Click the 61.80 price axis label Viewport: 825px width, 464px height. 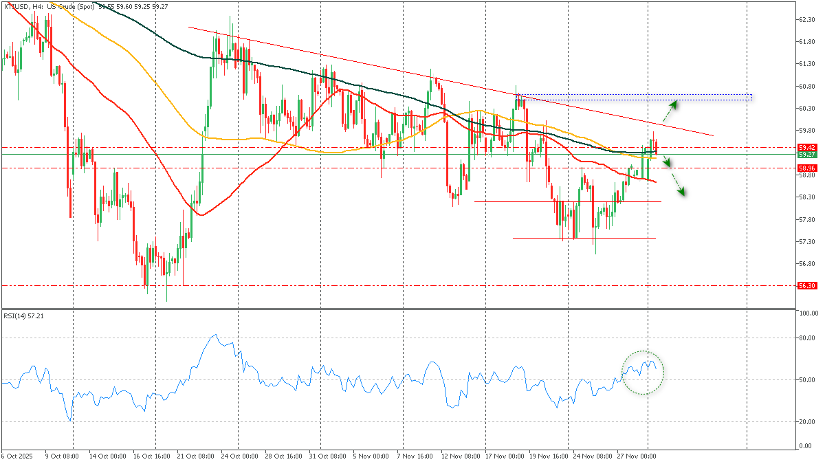pos(807,42)
